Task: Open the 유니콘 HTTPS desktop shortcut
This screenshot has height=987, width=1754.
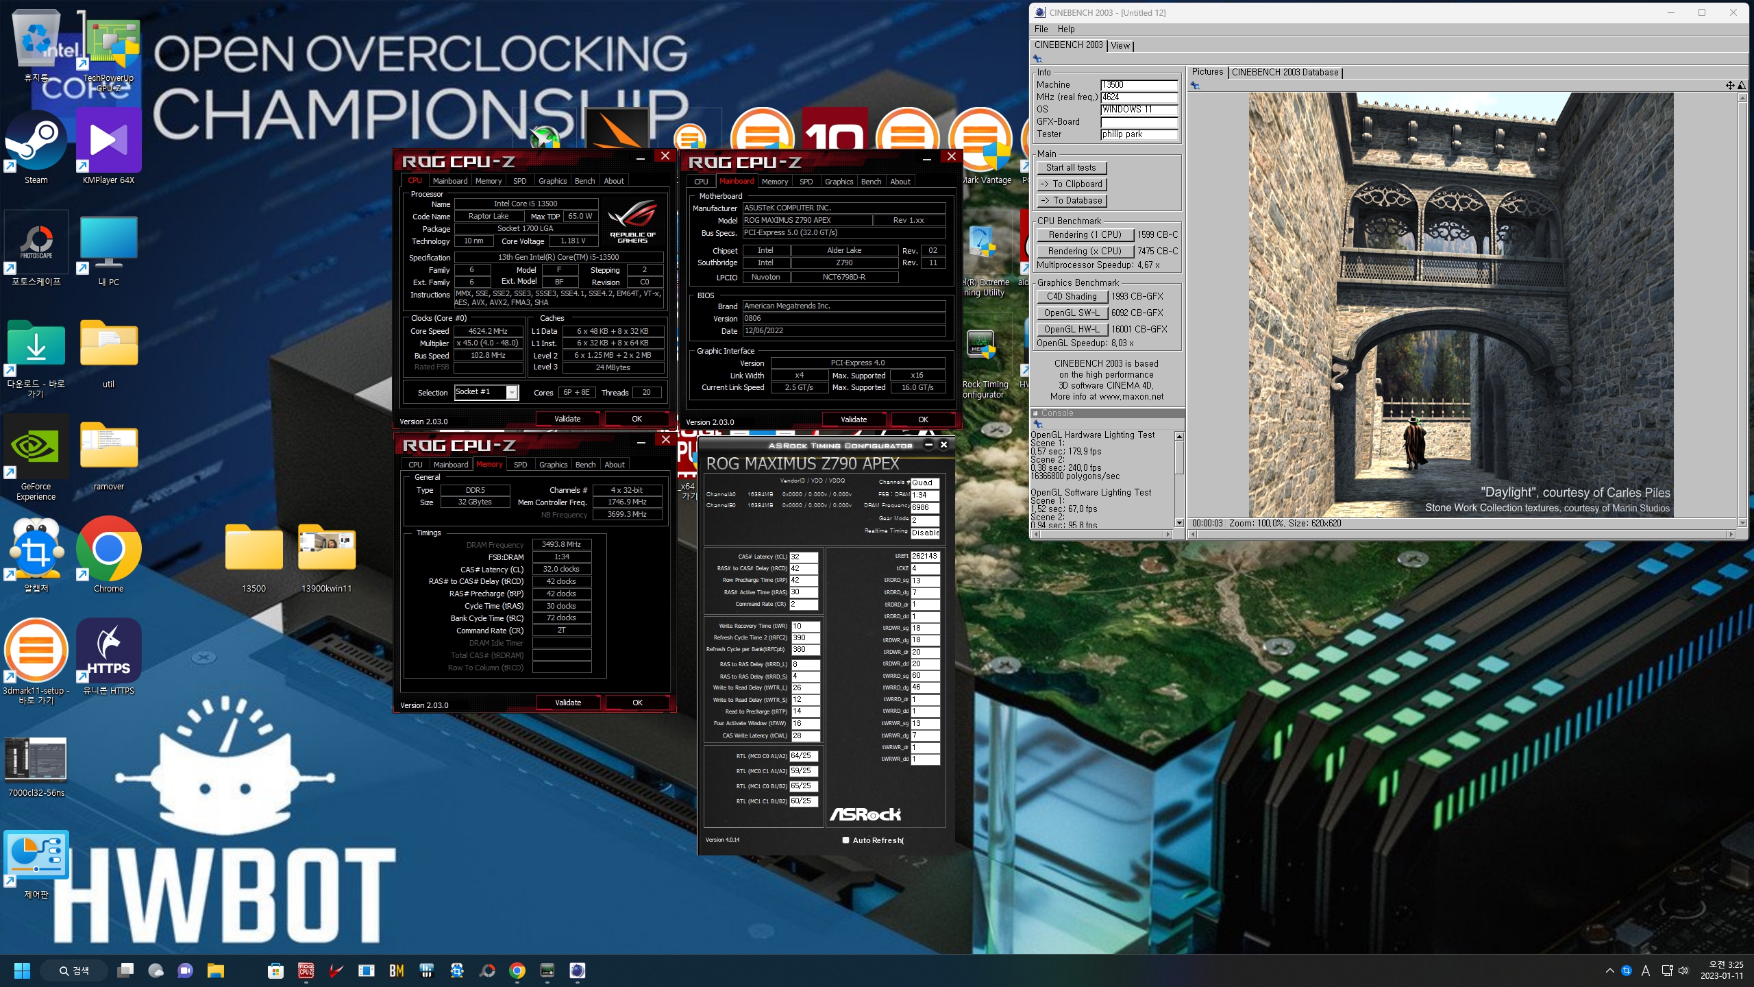Action: click(x=108, y=657)
